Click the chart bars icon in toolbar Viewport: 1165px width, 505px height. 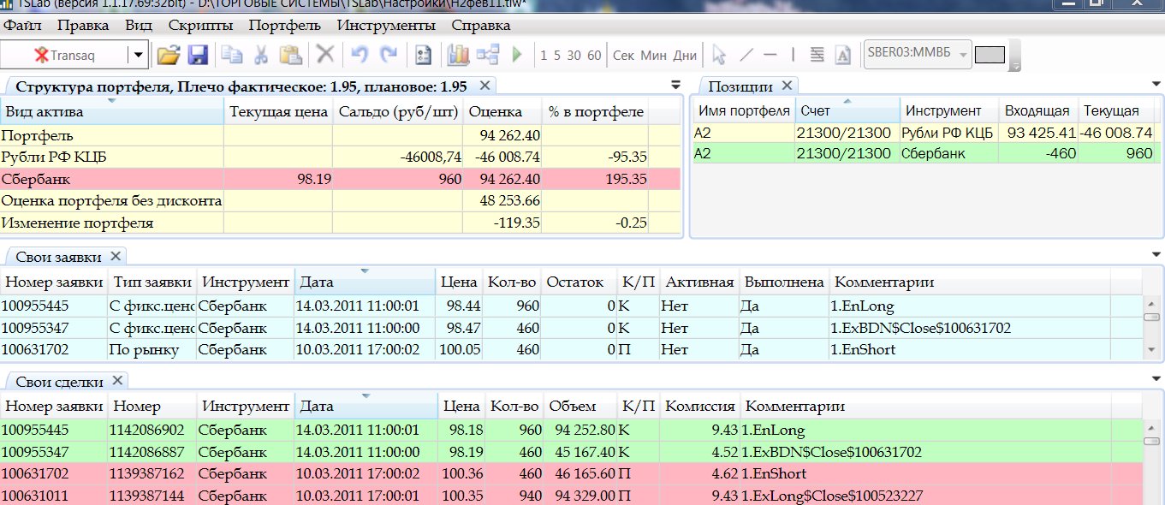tap(459, 56)
